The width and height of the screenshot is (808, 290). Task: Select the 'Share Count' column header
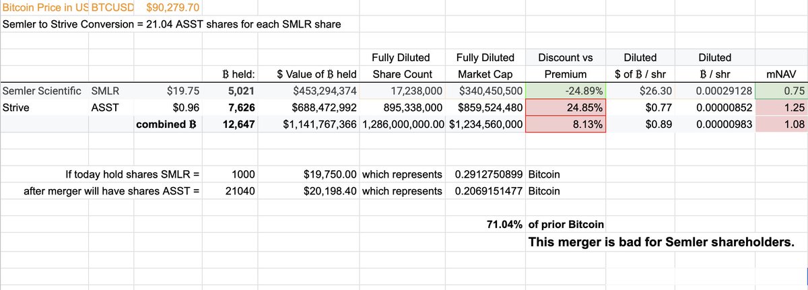403,74
